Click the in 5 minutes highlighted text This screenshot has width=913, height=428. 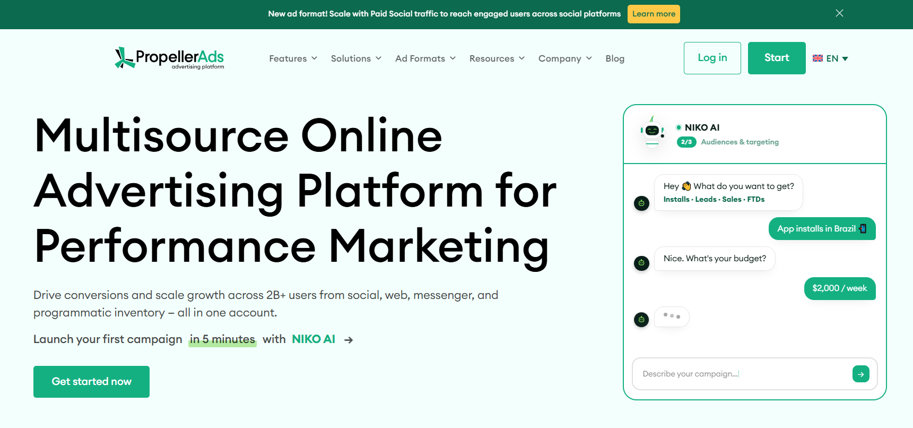point(222,339)
